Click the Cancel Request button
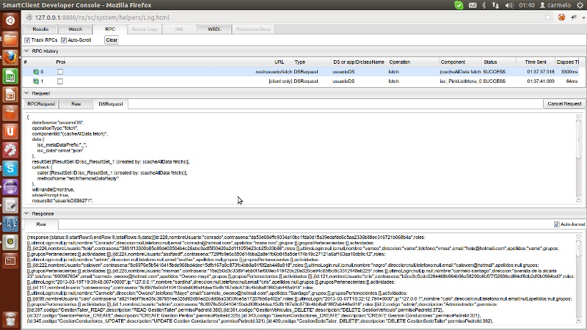The width and height of the screenshot is (587, 330). pyautogui.click(x=564, y=104)
